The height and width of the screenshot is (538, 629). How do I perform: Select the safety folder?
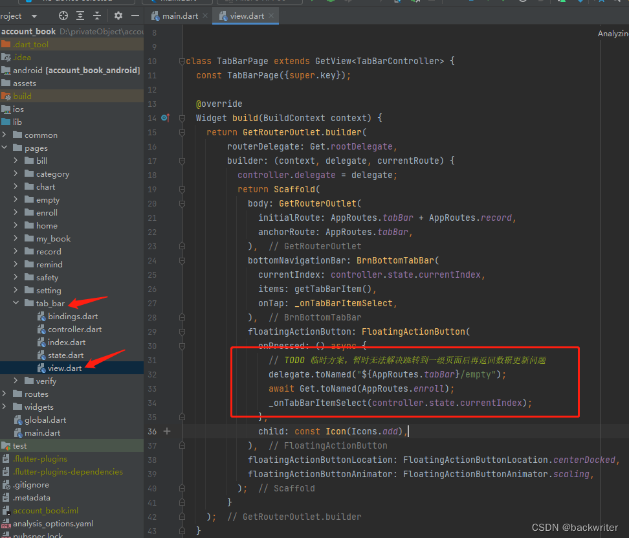coord(72,277)
